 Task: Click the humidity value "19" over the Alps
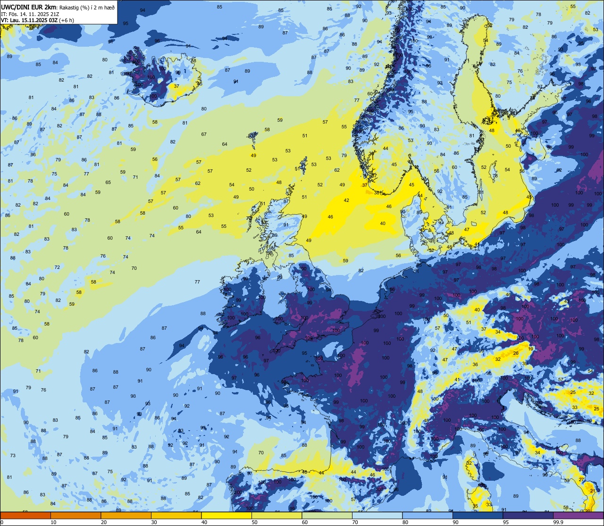pos(530,349)
